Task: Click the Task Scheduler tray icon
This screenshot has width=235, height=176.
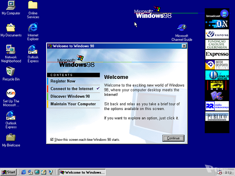Action: (219, 172)
